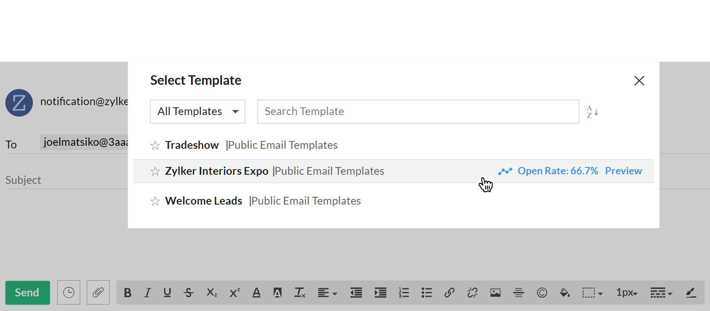Screen dimensions: 710x311
Task: Open the All Templates dropdown
Action: (x=198, y=112)
